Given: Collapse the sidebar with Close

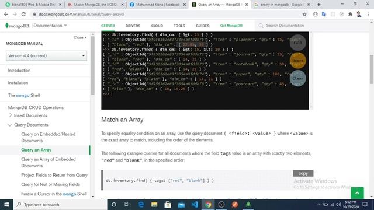Looking at the screenshot, I should pos(80,37).
